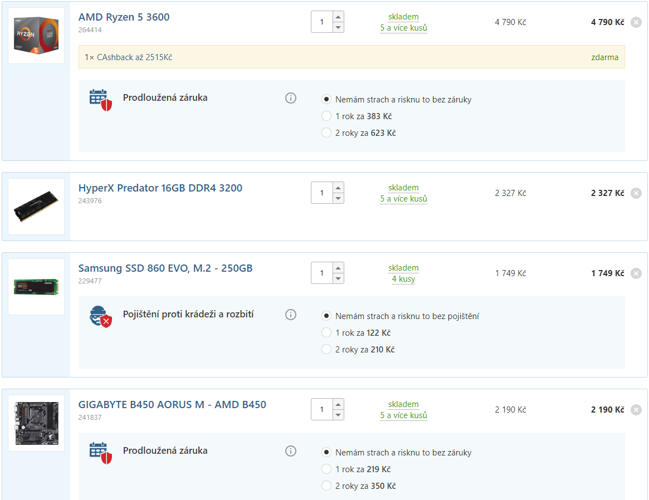
Task: Decrease quantity of HyperX Predator RAM
Action: pos(338,199)
